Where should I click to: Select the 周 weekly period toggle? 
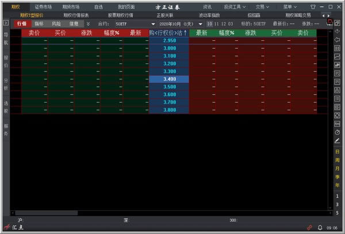pyautogui.click(x=337, y=160)
